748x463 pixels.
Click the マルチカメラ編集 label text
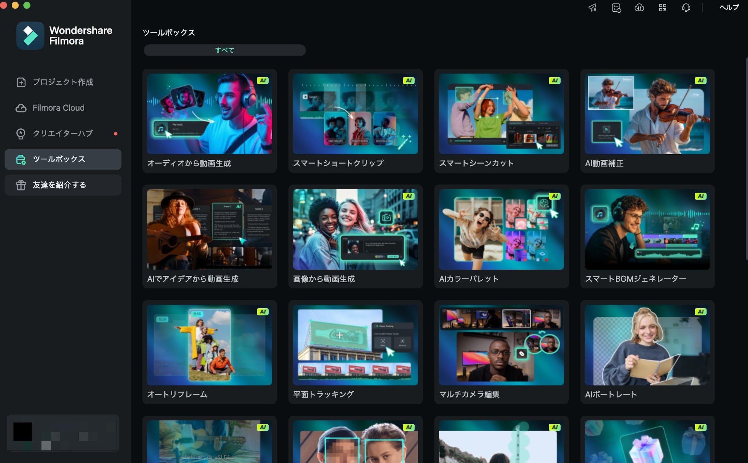[469, 395]
